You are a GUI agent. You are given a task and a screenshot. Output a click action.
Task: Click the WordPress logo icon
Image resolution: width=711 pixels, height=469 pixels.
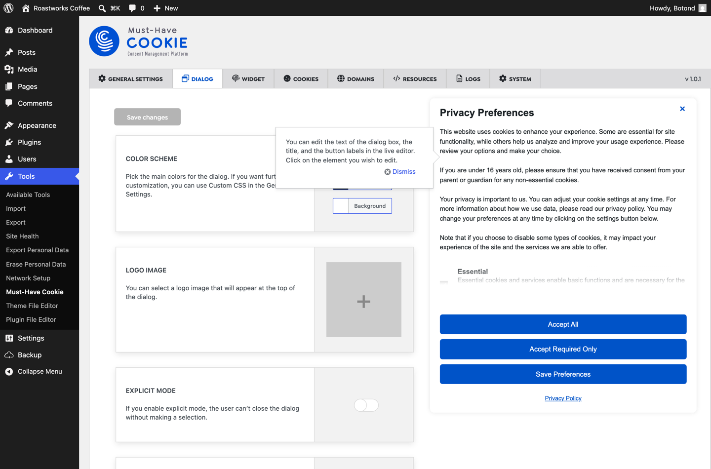tap(8, 8)
